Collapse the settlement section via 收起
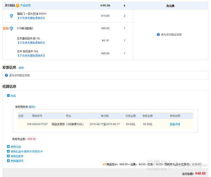Image resolution: width=211 pixels, height=177 pixels. pos(11,96)
